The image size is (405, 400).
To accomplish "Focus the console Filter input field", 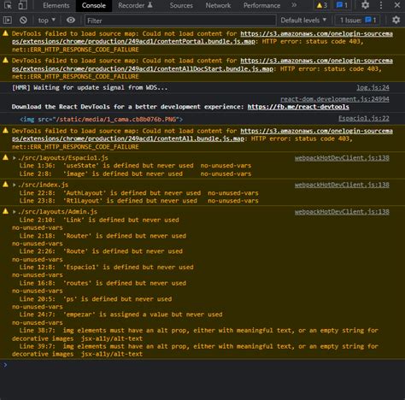I will [180, 21].
